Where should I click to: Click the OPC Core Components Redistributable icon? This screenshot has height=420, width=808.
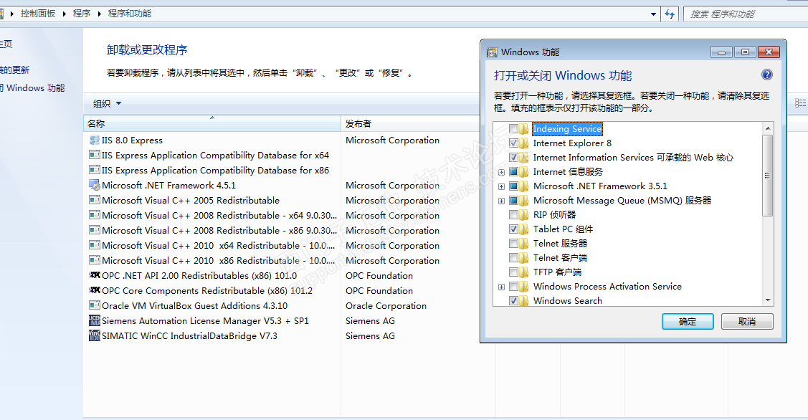[x=95, y=290]
